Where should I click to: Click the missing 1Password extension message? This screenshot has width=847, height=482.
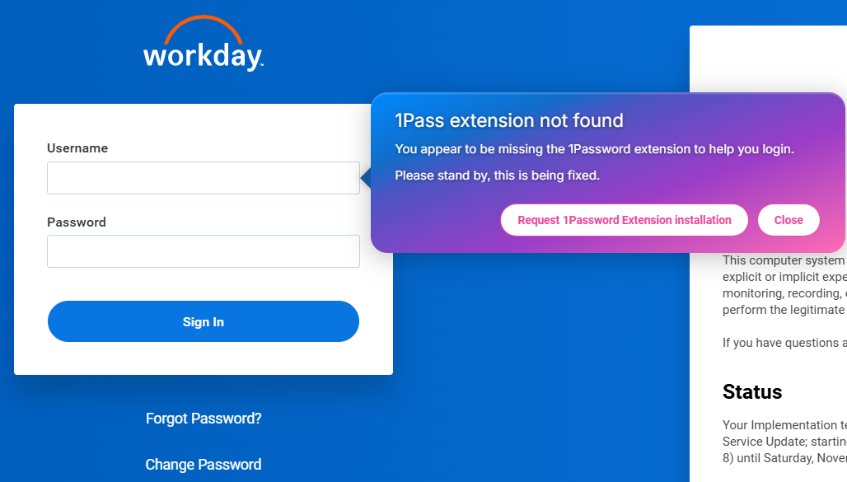tap(594, 149)
